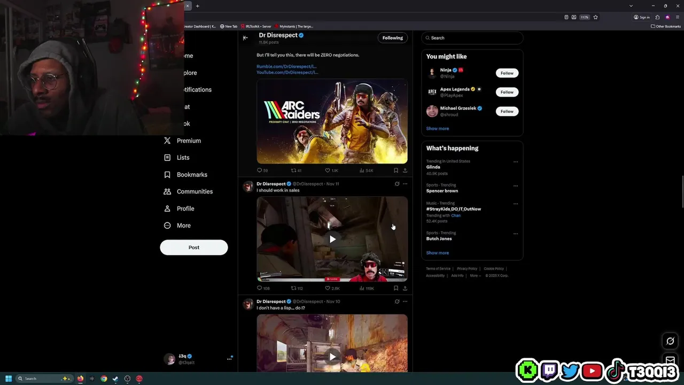Viewport: 684px width, 385px height.
Task: Open more options on the Nov 11 post
Action: pos(405,184)
